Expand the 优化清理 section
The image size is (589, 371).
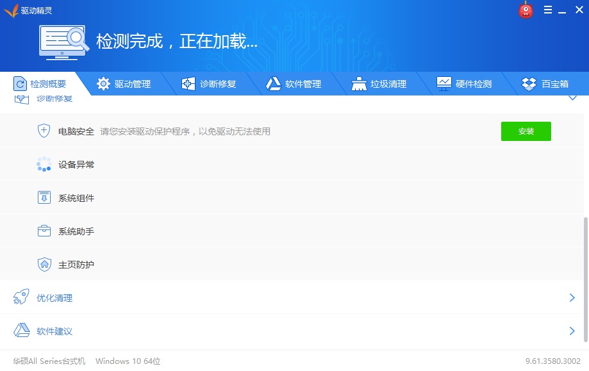click(572, 297)
